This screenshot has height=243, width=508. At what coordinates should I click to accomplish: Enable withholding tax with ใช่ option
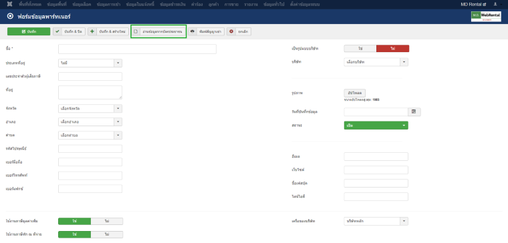[x=74, y=234]
